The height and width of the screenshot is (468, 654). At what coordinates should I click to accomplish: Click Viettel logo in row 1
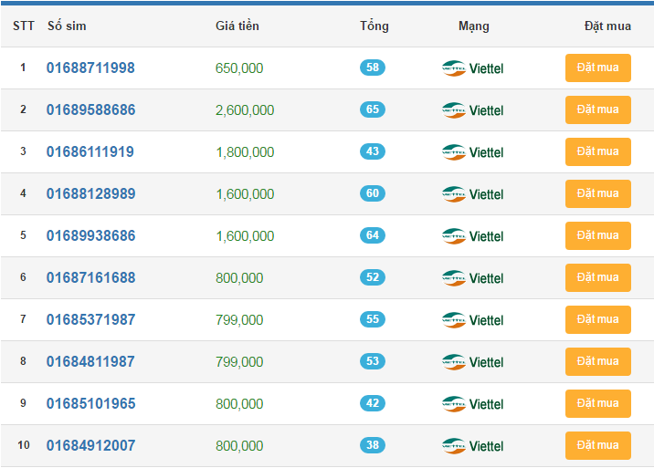pos(472,68)
